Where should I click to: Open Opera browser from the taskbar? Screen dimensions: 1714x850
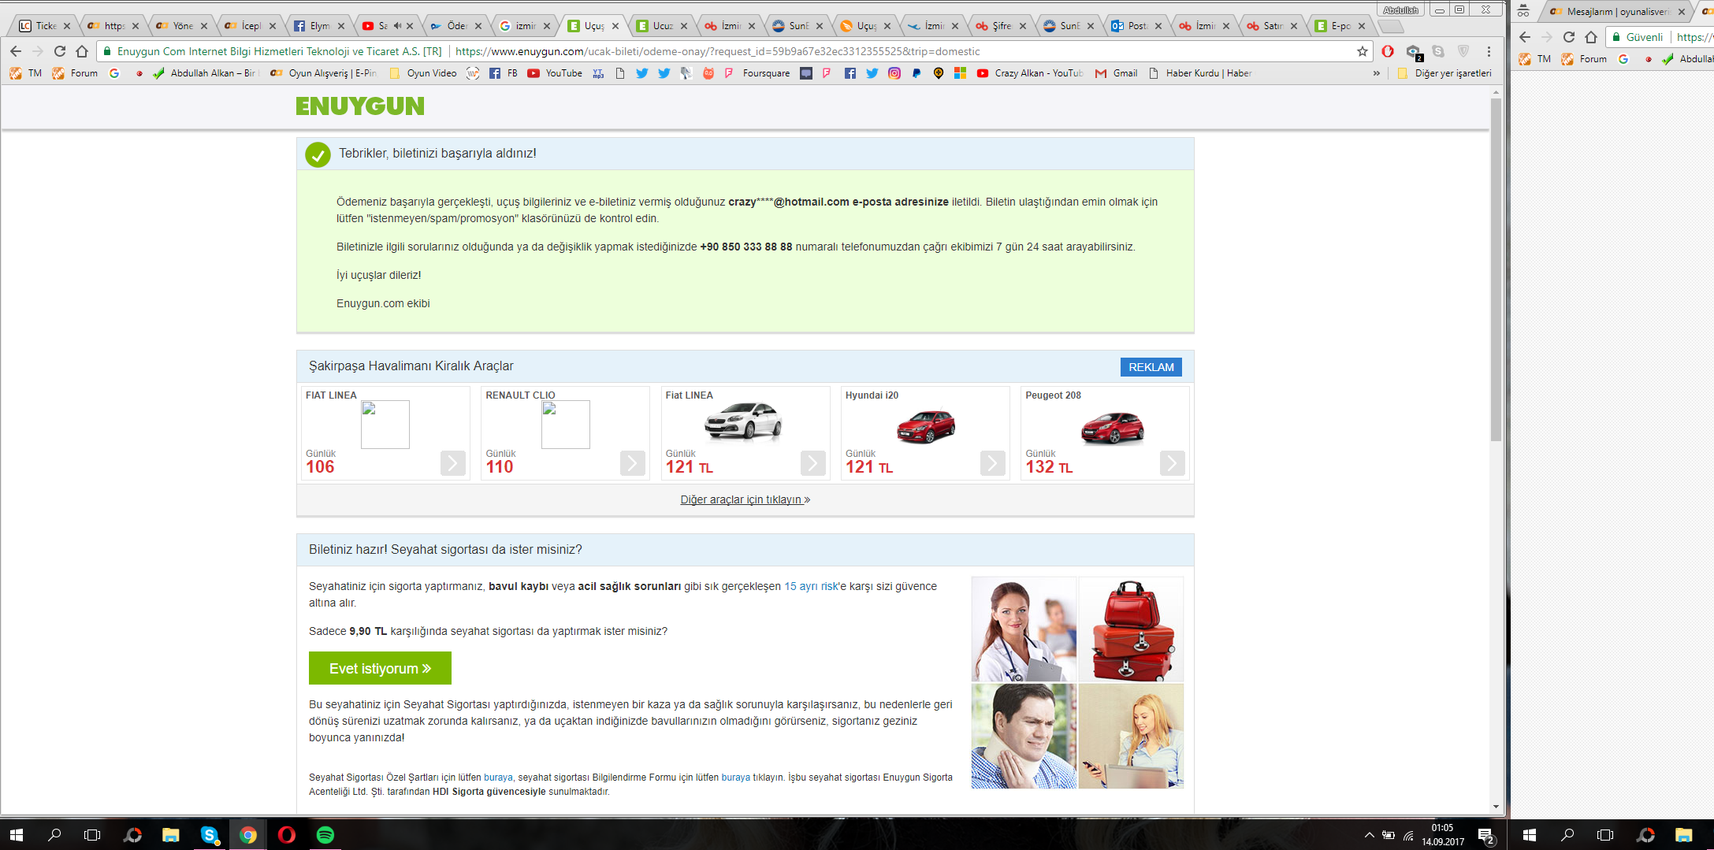pos(287,834)
